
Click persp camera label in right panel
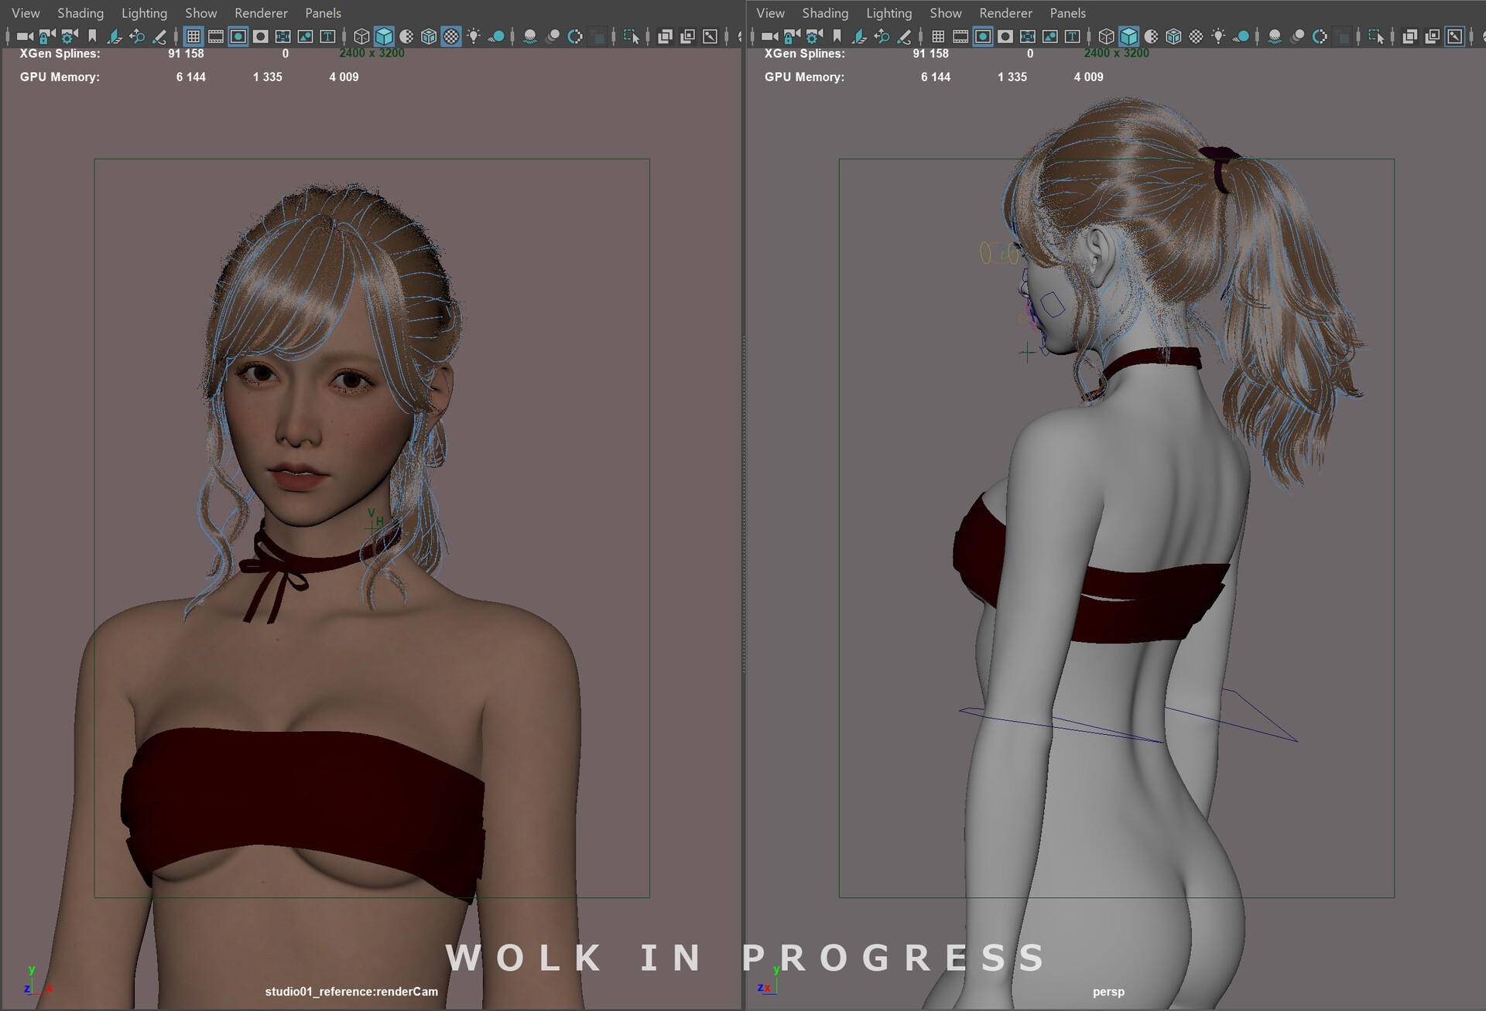pyautogui.click(x=1108, y=992)
